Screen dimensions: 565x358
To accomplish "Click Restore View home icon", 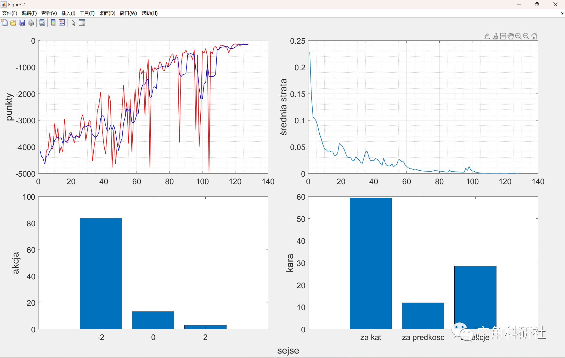I will (534, 36).
